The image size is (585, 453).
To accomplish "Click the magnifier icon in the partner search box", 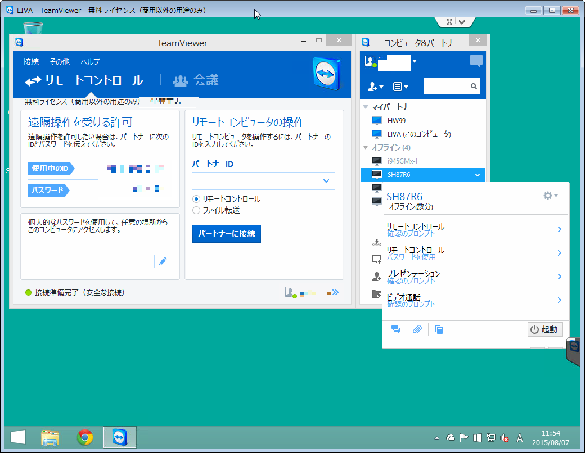I will pyautogui.click(x=474, y=87).
